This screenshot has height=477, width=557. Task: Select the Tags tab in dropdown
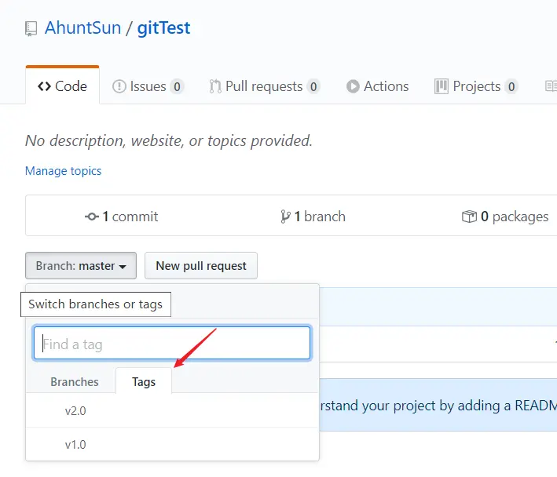point(144,382)
